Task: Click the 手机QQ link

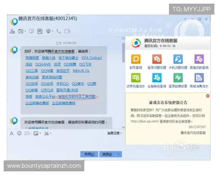Action: point(62,83)
